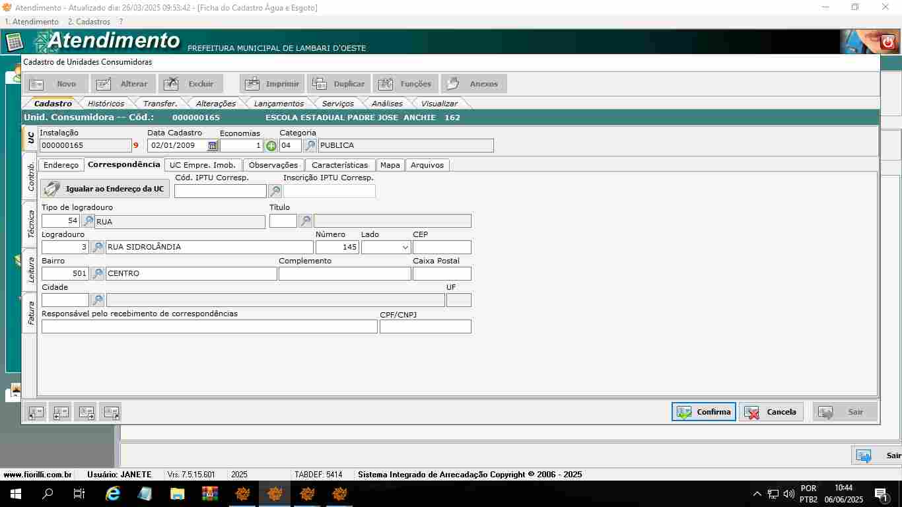902x507 pixels.
Task: Click the Cód. IPTU Corresp. search icon
Action: tap(275, 191)
